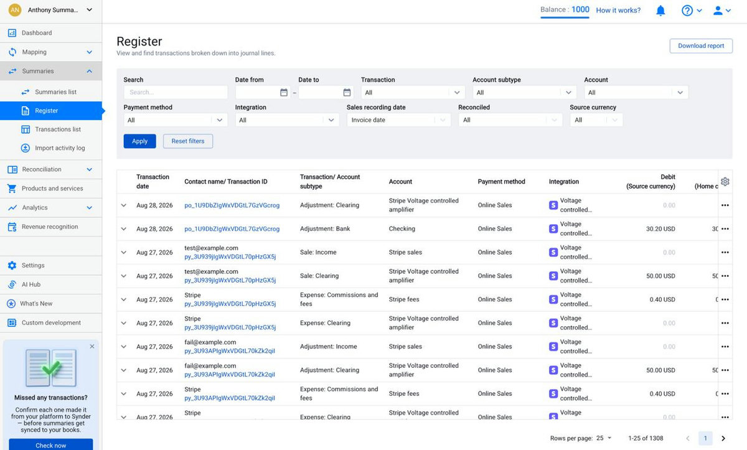Click Reset filters button
Image resolution: width=747 pixels, height=450 pixels.
point(188,141)
